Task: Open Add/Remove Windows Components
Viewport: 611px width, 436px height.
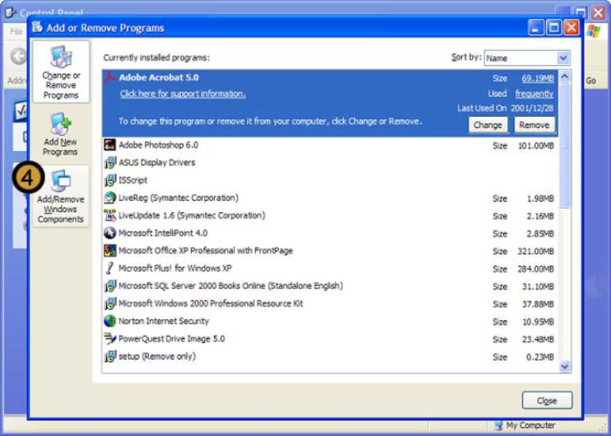Action: [61, 197]
